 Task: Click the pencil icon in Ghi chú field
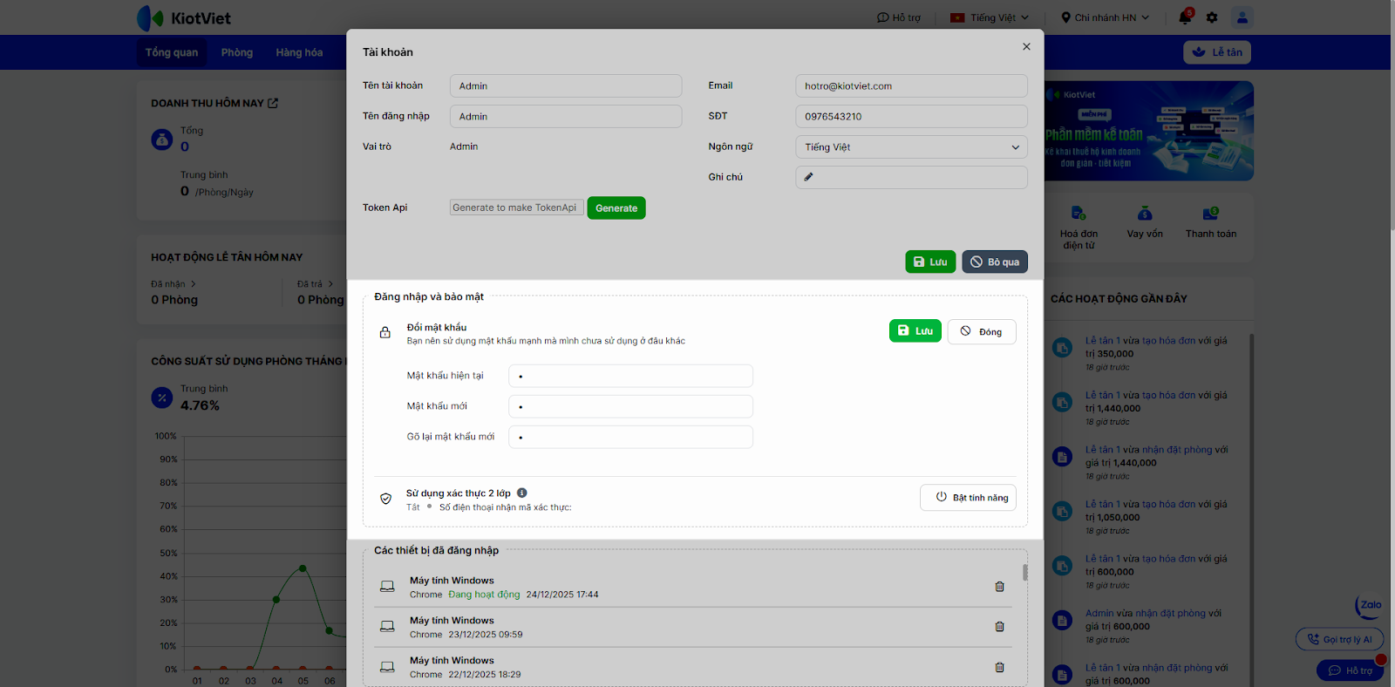[808, 177]
